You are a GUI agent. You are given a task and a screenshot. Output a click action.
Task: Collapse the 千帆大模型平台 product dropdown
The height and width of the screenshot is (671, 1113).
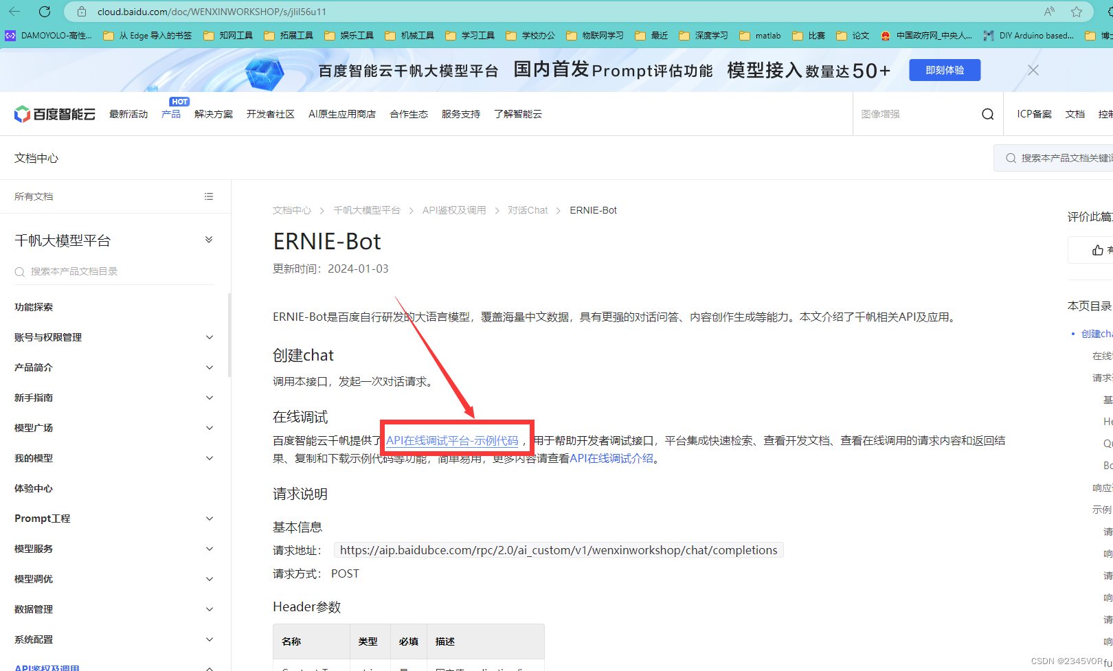(209, 240)
